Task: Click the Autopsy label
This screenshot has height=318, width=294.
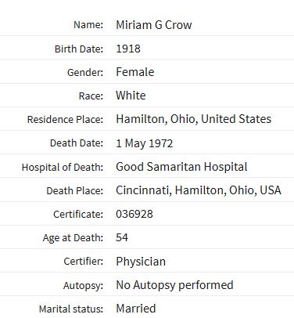Action: pyautogui.click(x=83, y=286)
